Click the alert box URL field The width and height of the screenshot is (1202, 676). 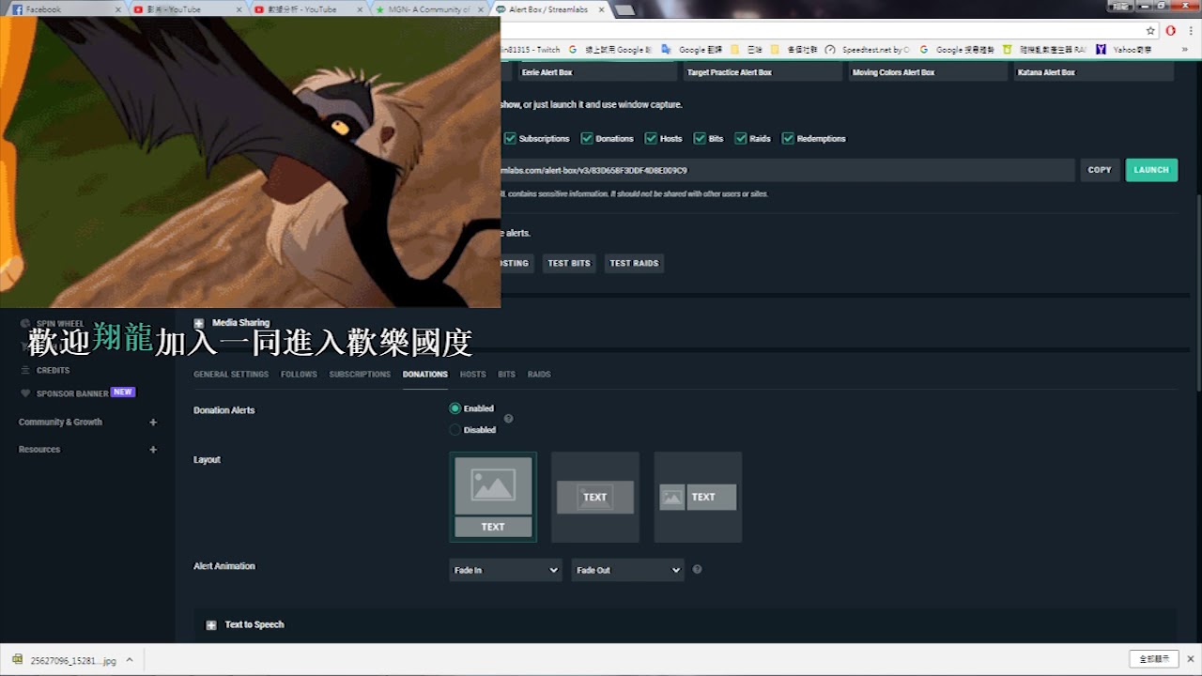coord(787,170)
